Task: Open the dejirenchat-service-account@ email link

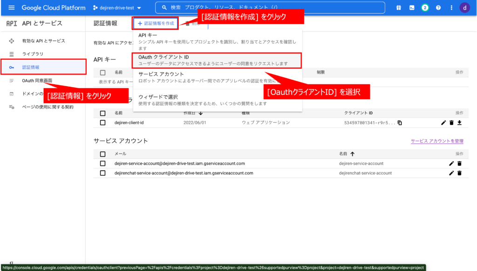Action: click(x=184, y=173)
